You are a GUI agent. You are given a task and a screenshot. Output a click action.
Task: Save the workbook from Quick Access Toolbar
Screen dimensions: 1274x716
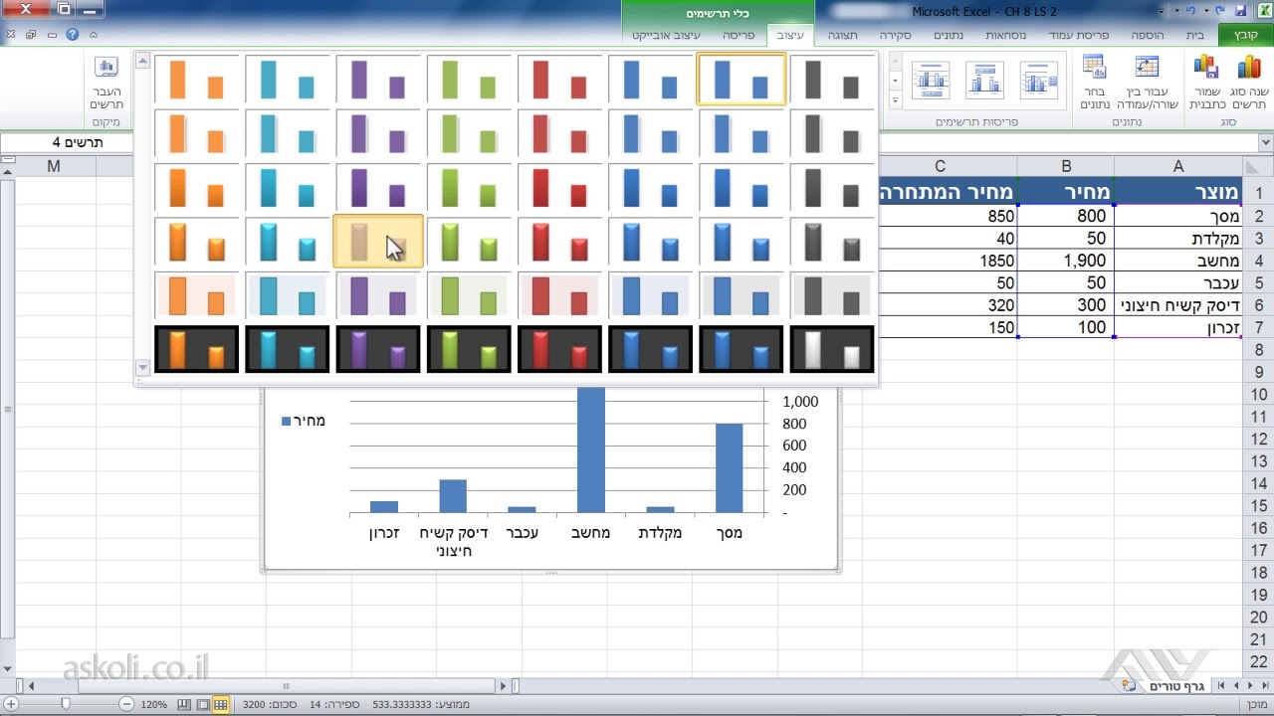[x=1240, y=11]
